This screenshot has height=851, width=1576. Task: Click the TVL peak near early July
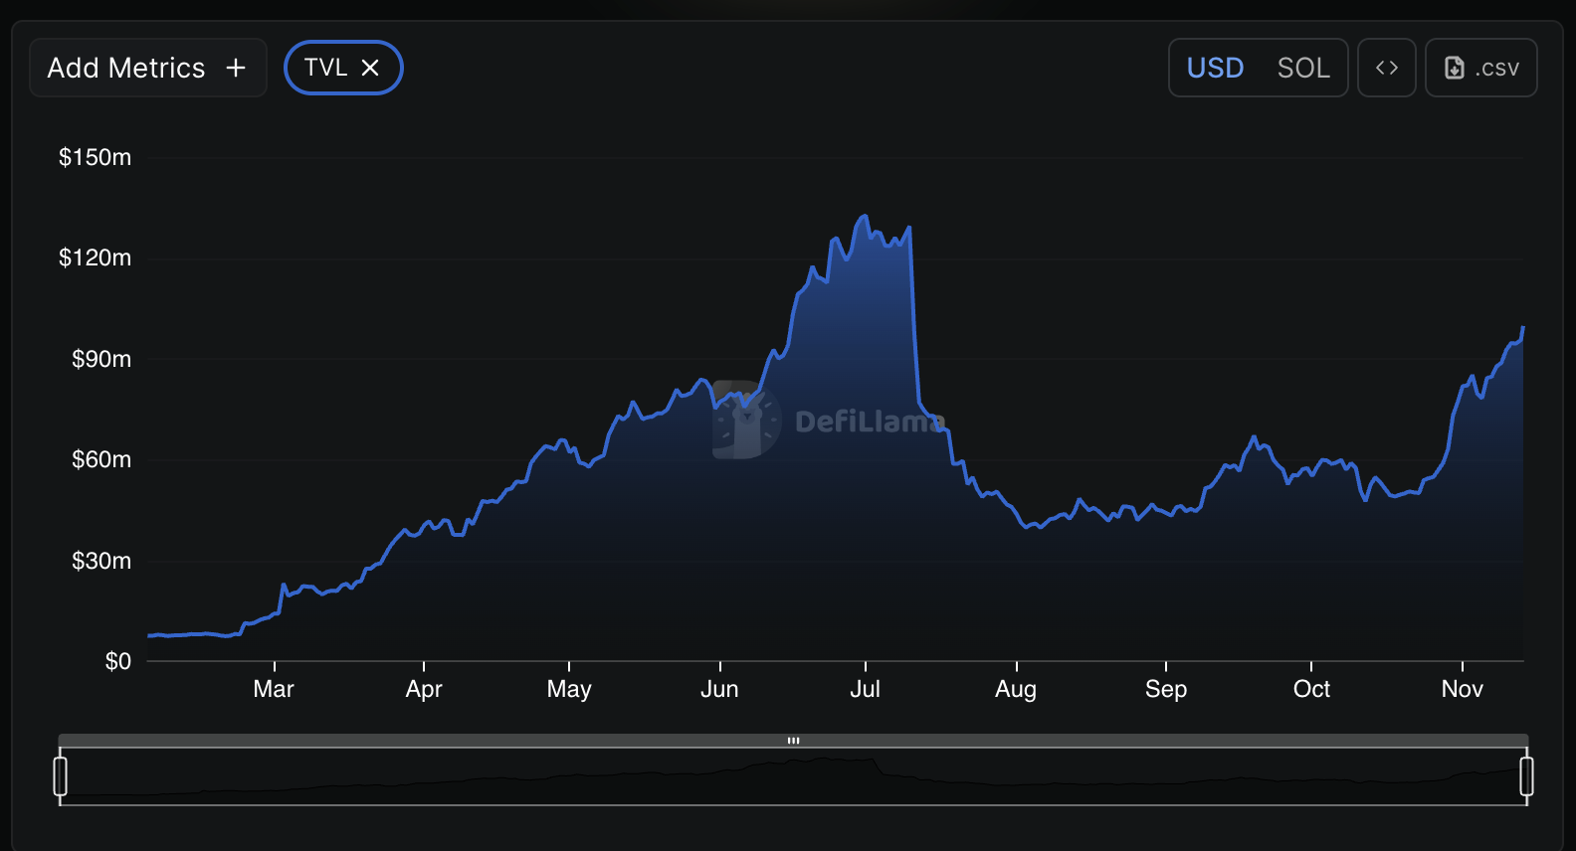[865, 216]
